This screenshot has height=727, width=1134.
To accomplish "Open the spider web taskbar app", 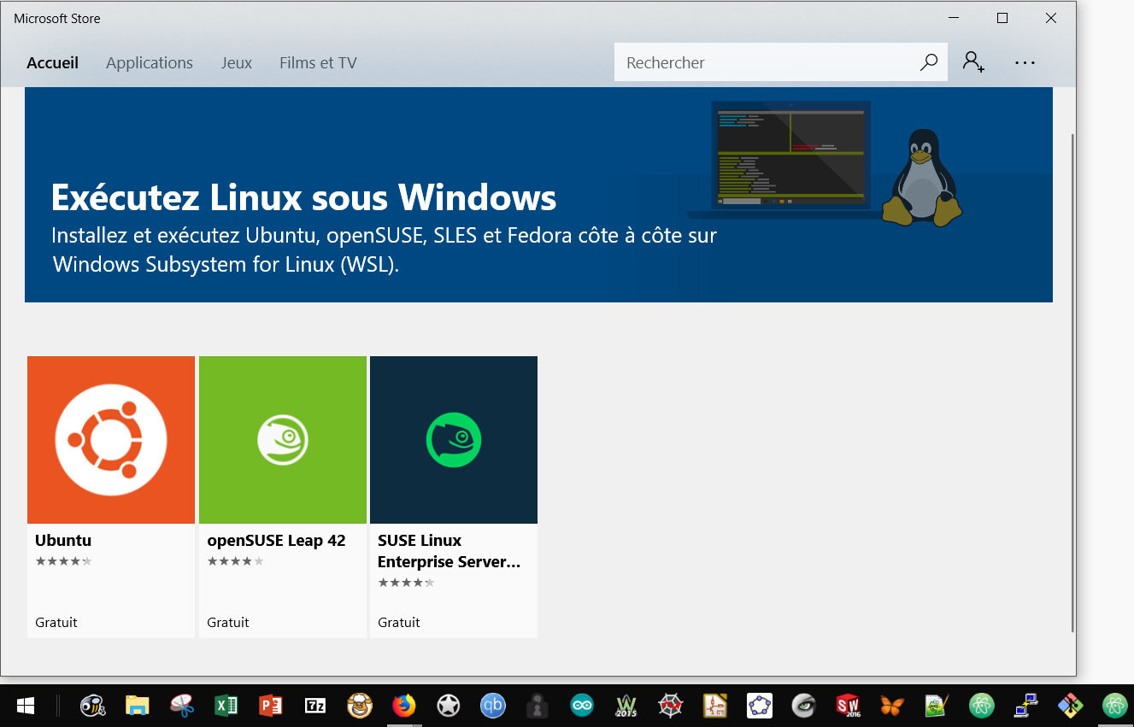I will point(671,706).
